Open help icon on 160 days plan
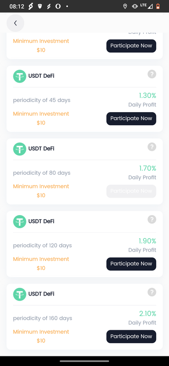The width and height of the screenshot is (169, 366). [152, 292]
